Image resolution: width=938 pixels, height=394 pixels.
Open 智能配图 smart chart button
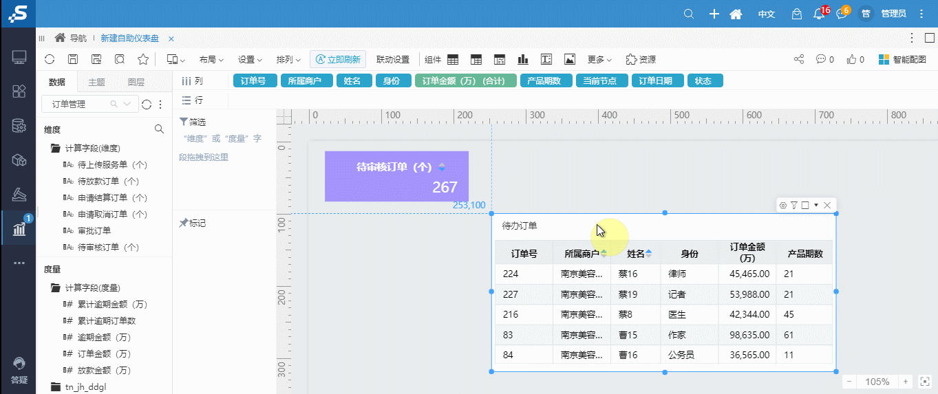903,59
